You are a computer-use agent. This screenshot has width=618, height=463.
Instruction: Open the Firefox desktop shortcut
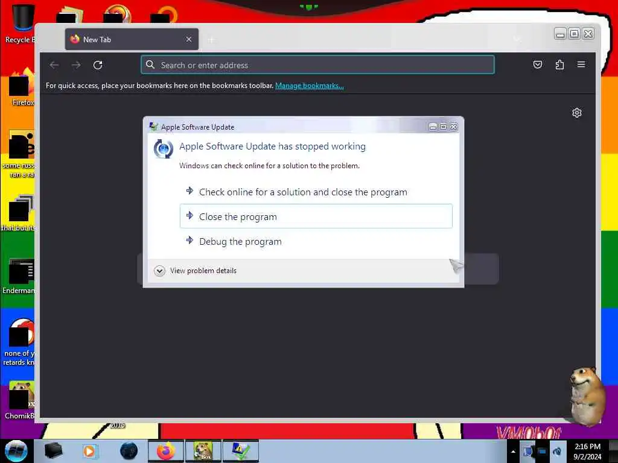22,87
